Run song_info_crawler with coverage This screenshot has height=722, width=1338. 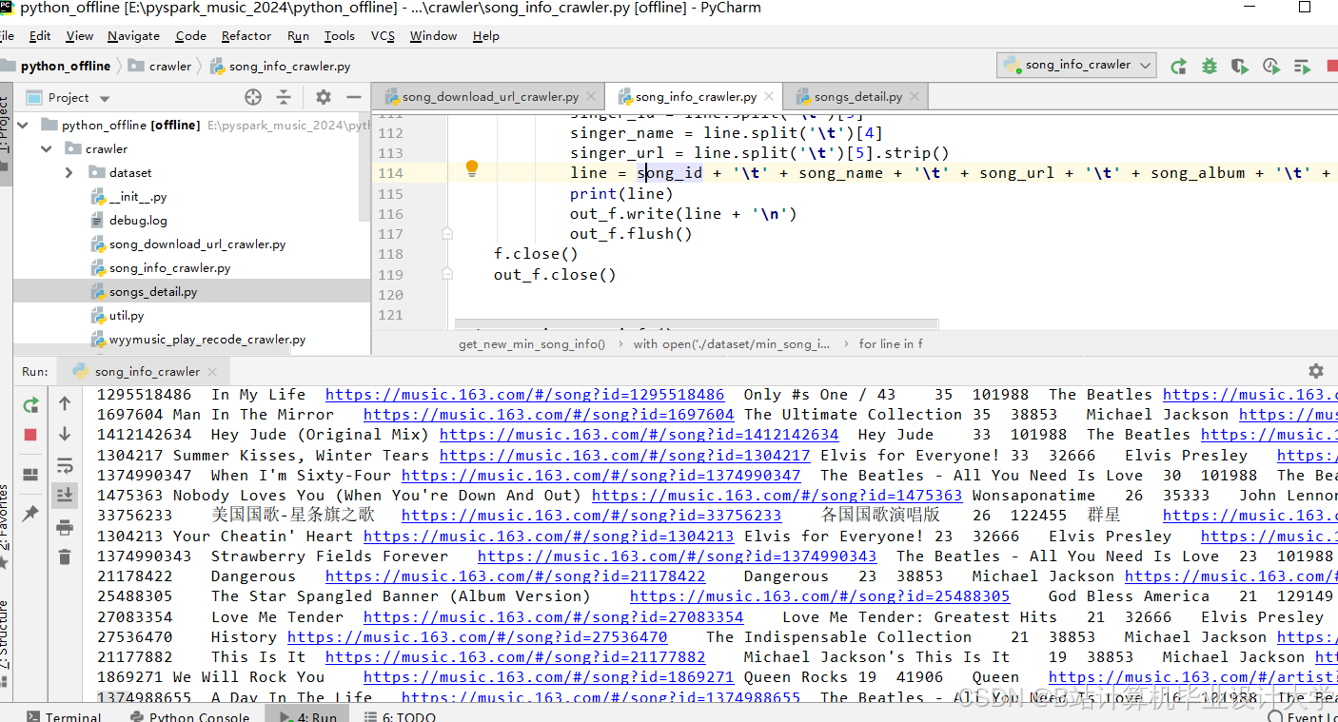(x=1239, y=66)
